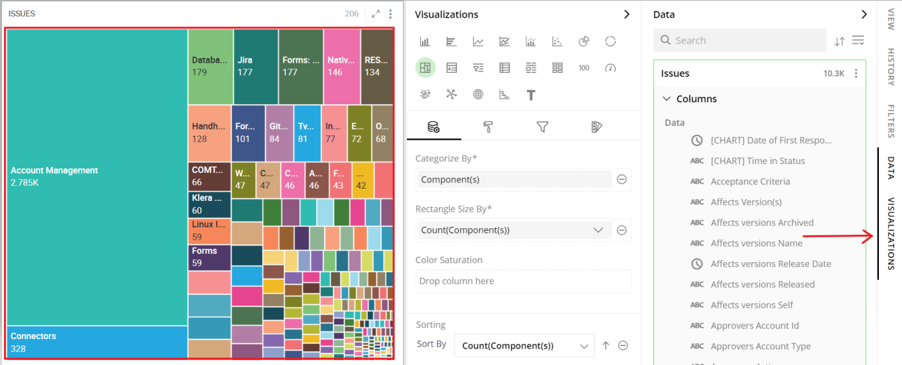The width and height of the screenshot is (902, 365).
Task: Select the horizontal bar chart icon
Action: (451, 42)
